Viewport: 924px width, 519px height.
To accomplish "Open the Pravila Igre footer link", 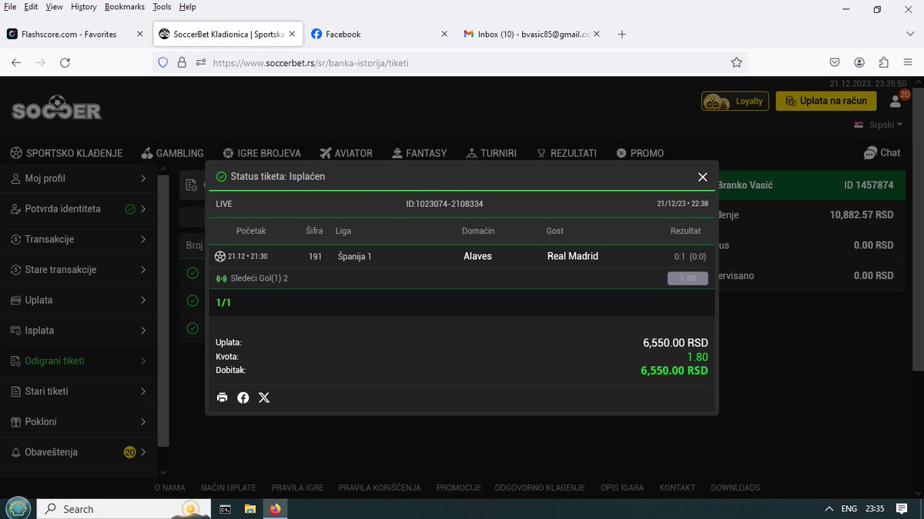I will [297, 487].
